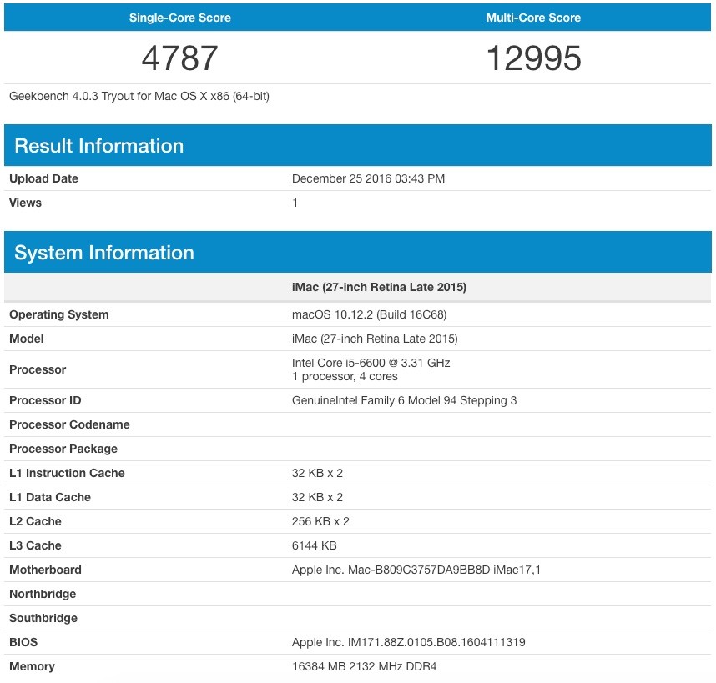Click the Motherboard label
Viewport: 716px width, 683px height.
pyautogui.click(x=45, y=570)
